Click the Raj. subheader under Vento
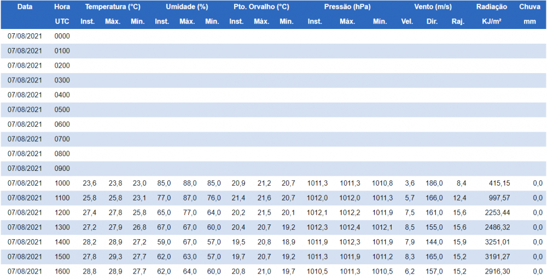Image resolution: width=547 pixels, height=279 pixels. pos(458,22)
